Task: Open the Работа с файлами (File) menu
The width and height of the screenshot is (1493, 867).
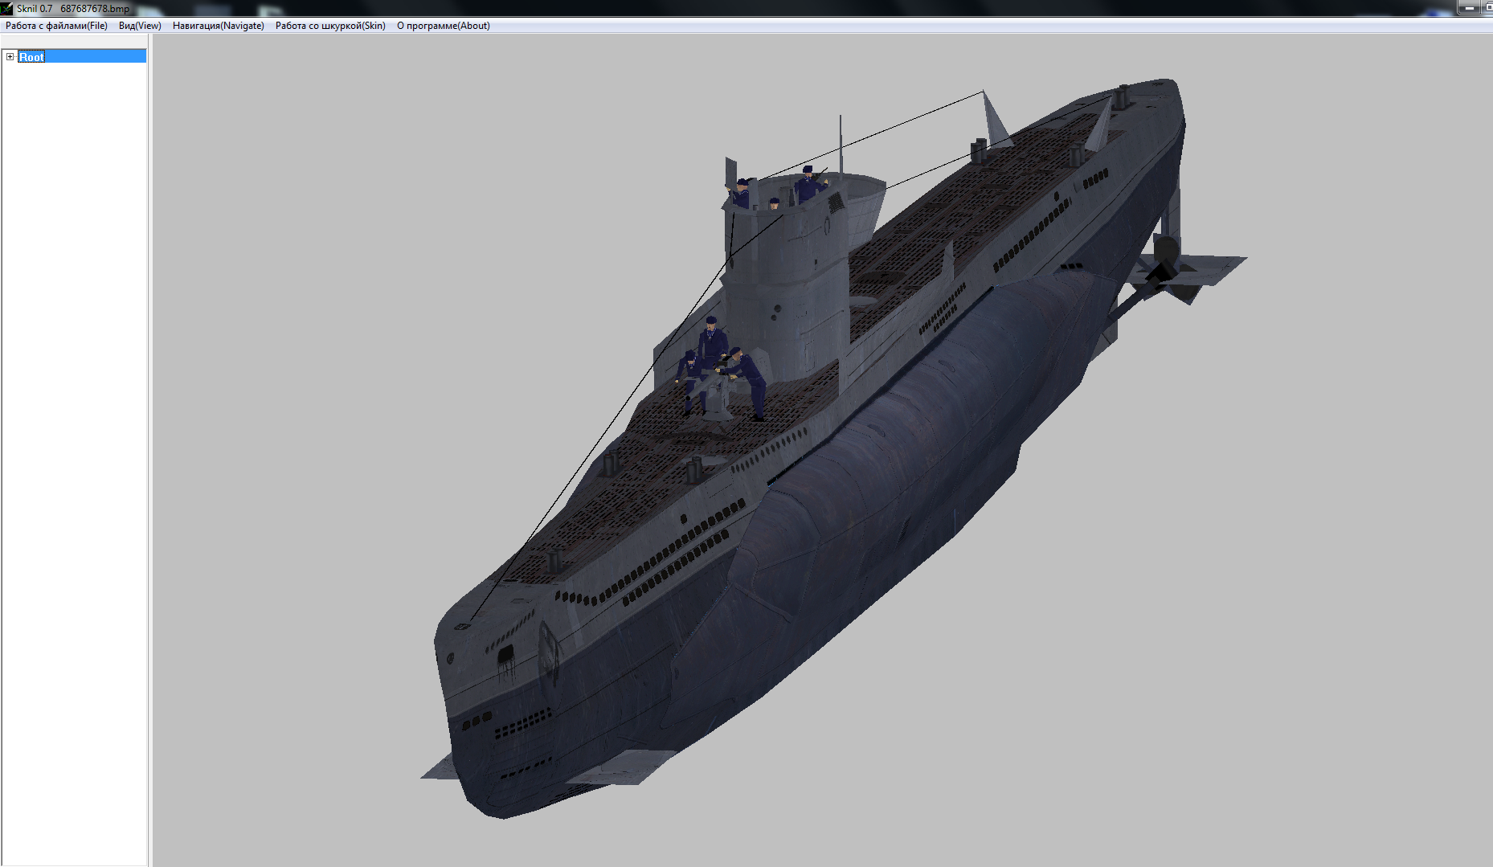Action: pyautogui.click(x=56, y=26)
